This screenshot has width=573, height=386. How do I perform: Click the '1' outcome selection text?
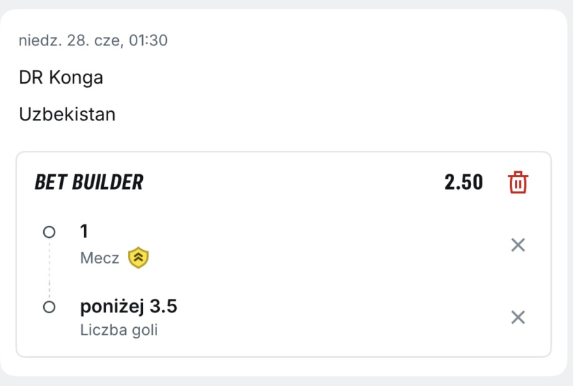(x=84, y=231)
